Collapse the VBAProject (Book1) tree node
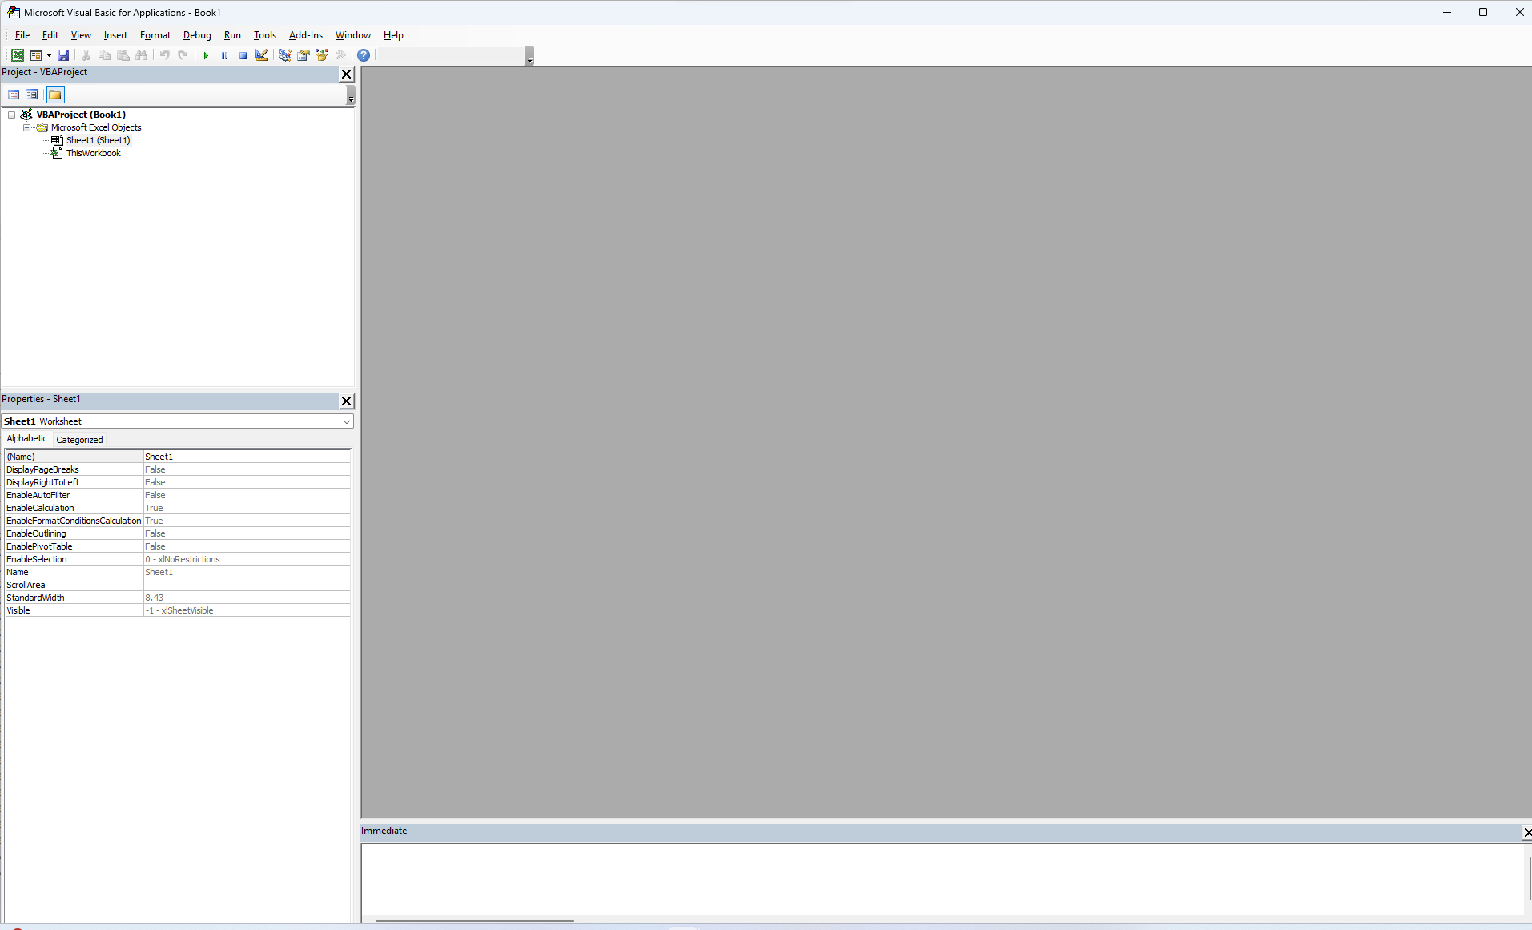1532x930 pixels. [12, 115]
